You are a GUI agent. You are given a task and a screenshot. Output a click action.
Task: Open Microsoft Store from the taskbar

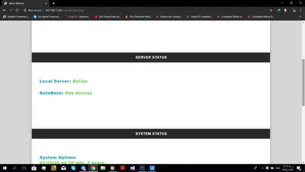34,168
